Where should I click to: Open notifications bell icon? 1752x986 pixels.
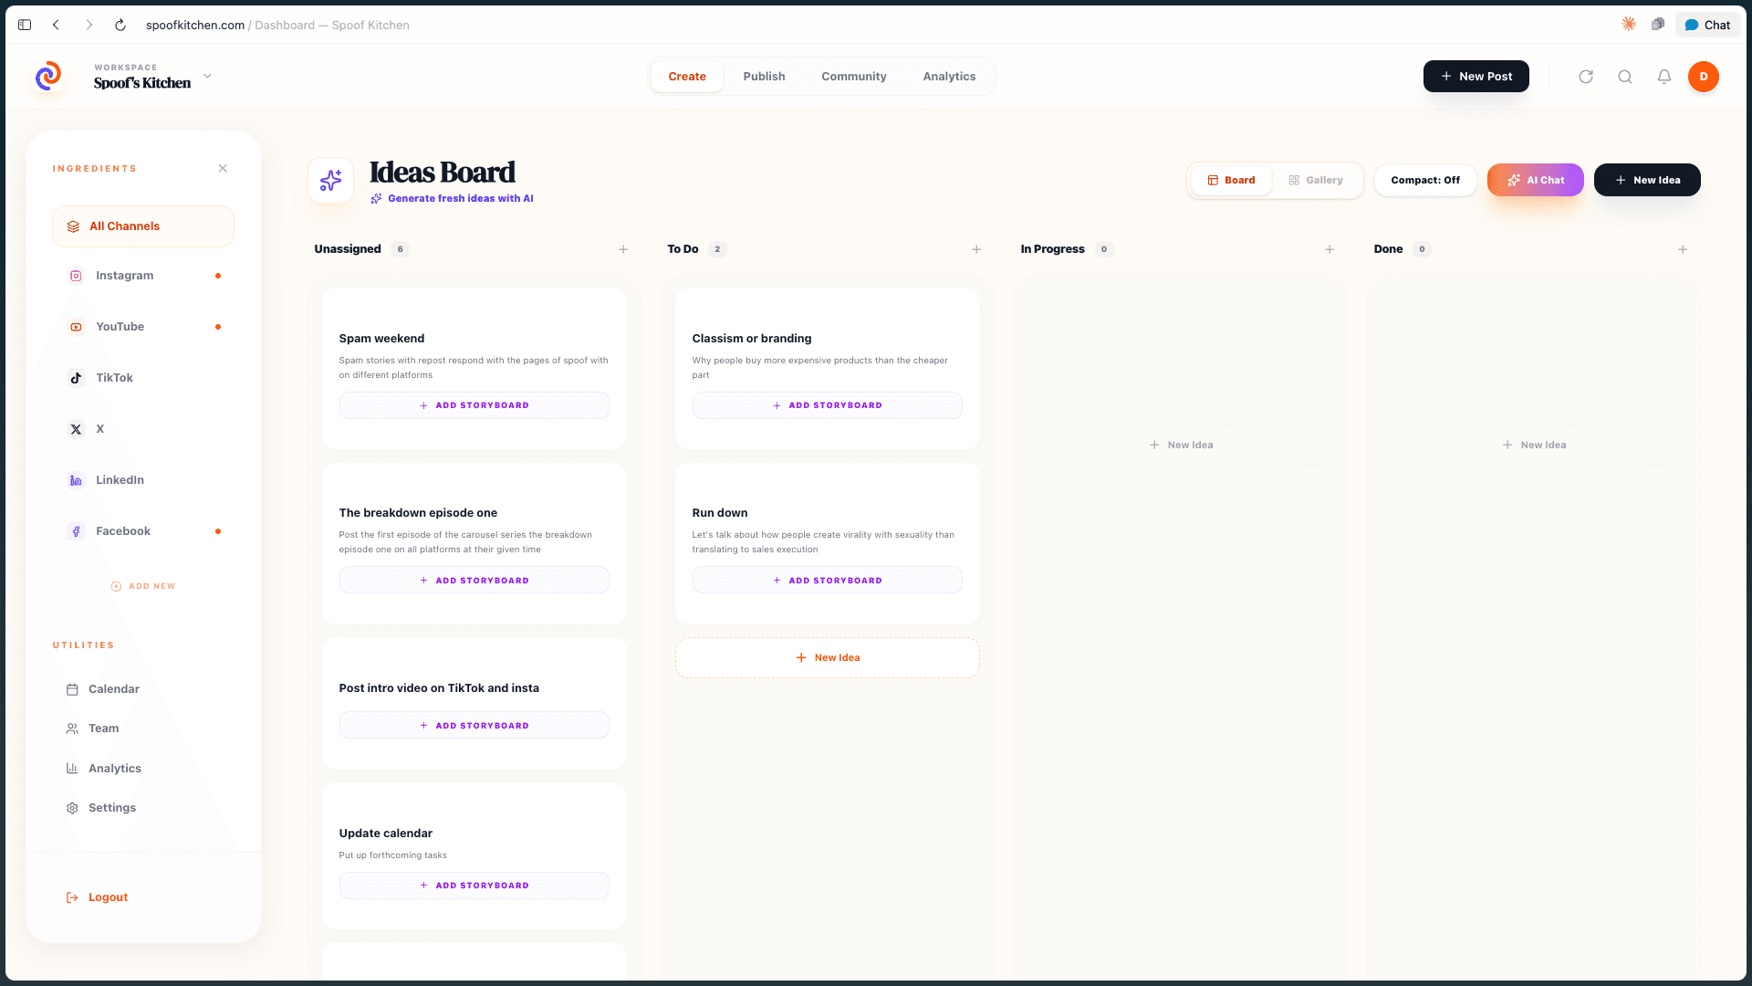click(x=1664, y=77)
